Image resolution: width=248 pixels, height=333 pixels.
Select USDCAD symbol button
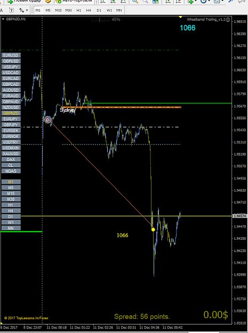click(11, 72)
